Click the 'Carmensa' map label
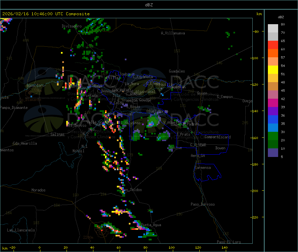The height and width of the screenshot is (252, 298). (x=203, y=168)
